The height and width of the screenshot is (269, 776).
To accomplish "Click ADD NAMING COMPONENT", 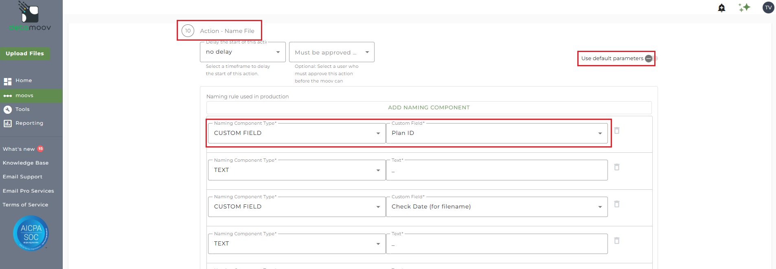I will click(x=429, y=108).
